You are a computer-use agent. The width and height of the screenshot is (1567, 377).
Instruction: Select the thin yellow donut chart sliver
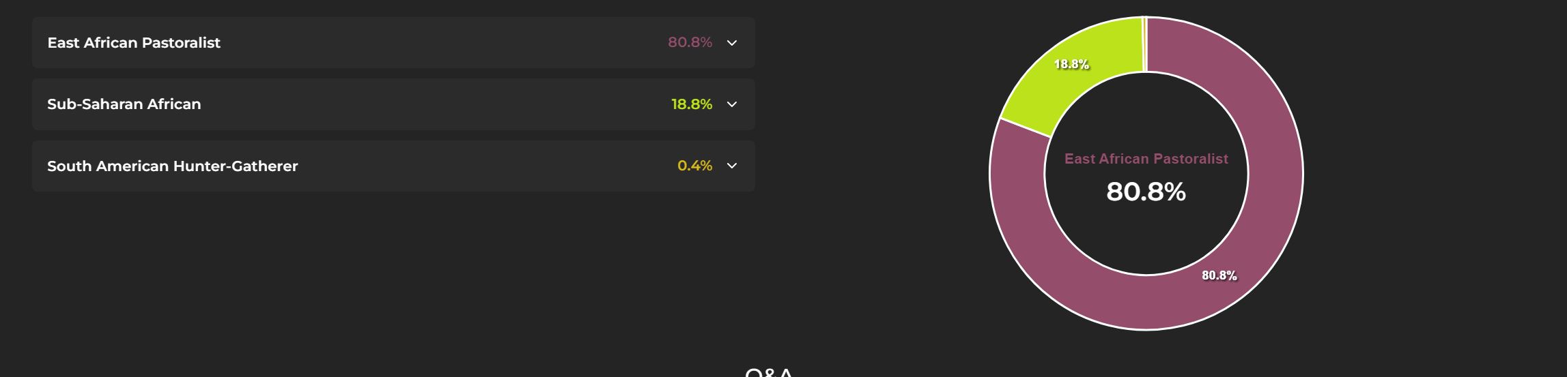[1144, 44]
